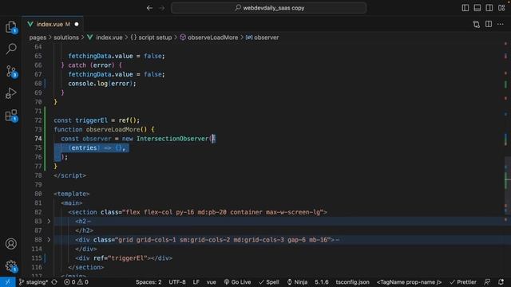Close the index.vue tab via unsaved dot
Viewport: 511px width, 287px height.
coord(77,24)
